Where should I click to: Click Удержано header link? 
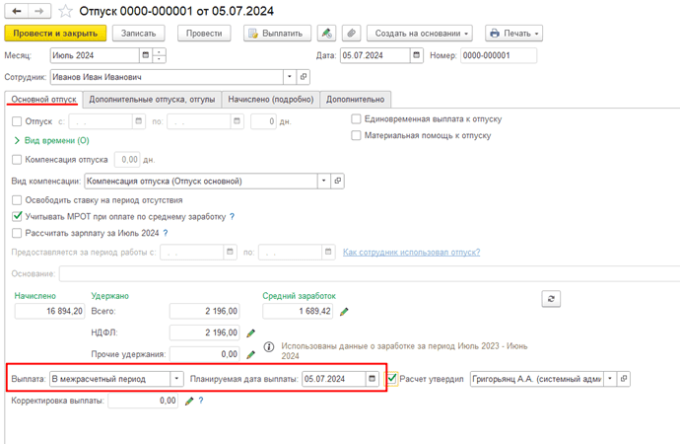tap(109, 296)
